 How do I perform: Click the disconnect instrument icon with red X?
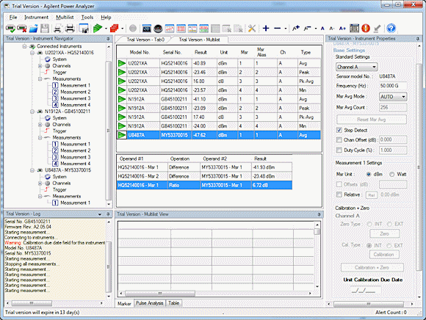pyautogui.click(x=22, y=28)
